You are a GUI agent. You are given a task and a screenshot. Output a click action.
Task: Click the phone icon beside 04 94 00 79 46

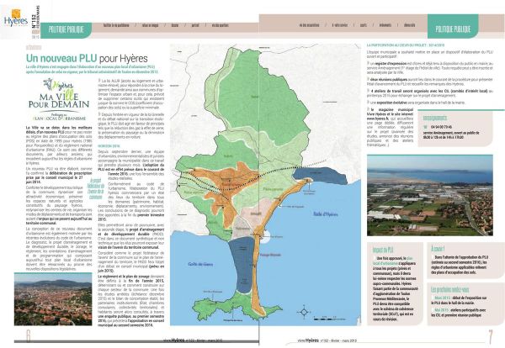tap(425, 127)
